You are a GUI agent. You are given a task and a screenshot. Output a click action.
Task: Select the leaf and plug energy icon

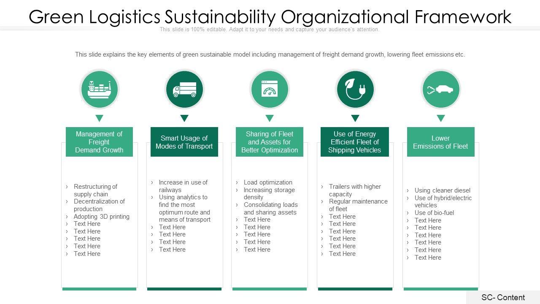coord(355,90)
